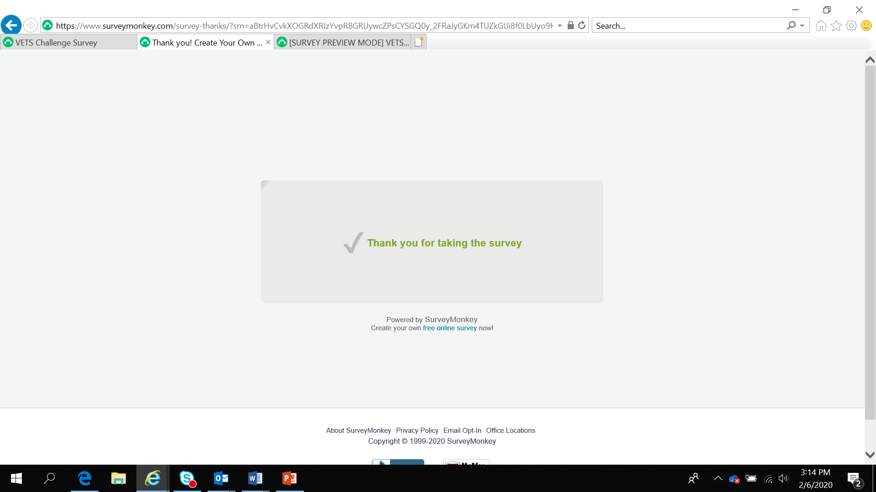Open PowerPoint from the taskbar

click(290, 478)
